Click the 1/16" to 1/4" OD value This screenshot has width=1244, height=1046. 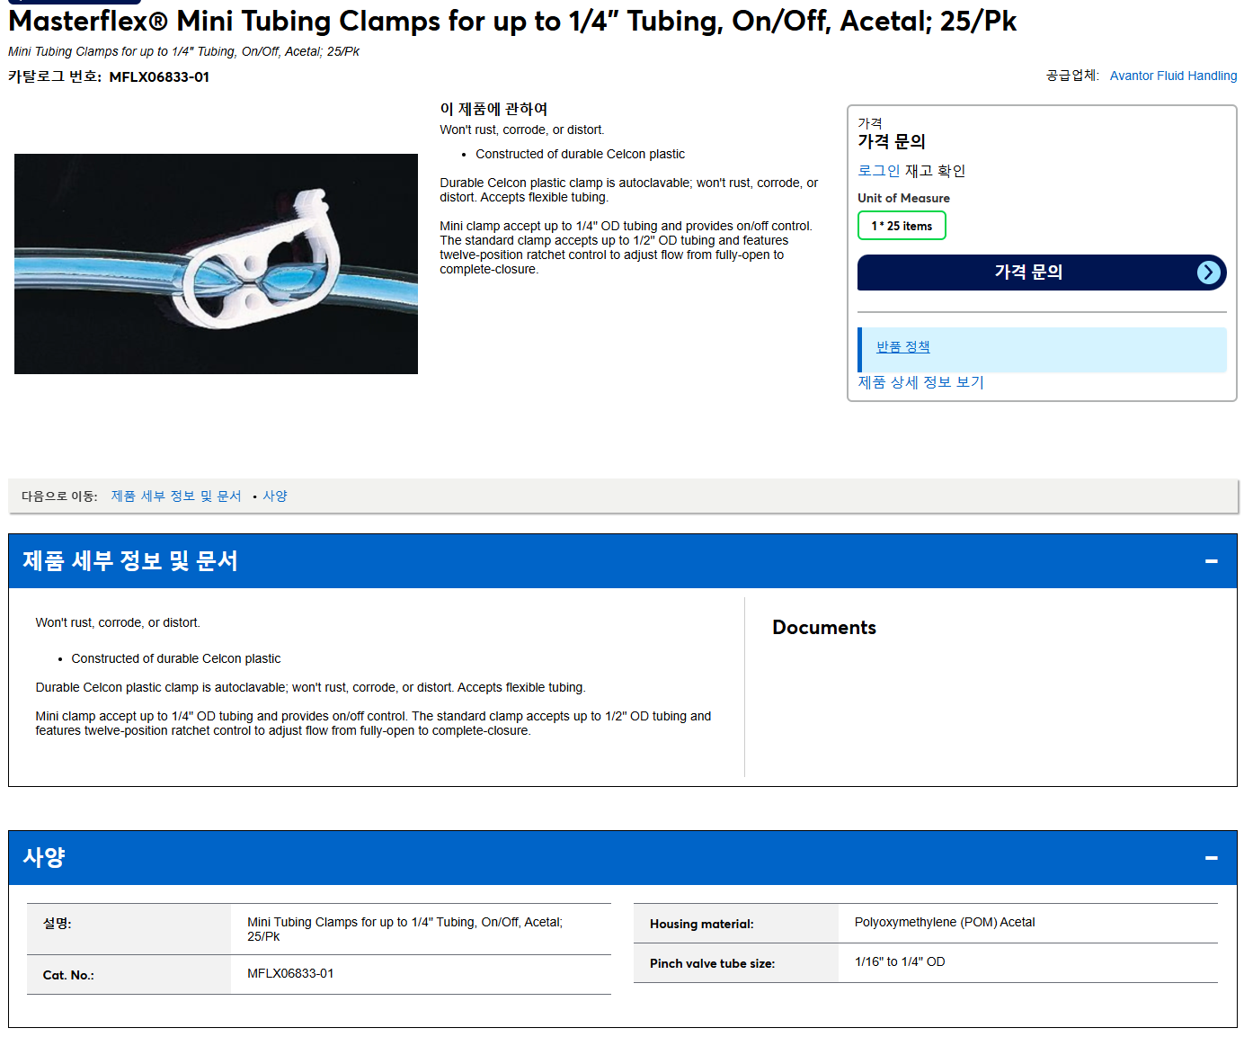[x=900, y=962]
